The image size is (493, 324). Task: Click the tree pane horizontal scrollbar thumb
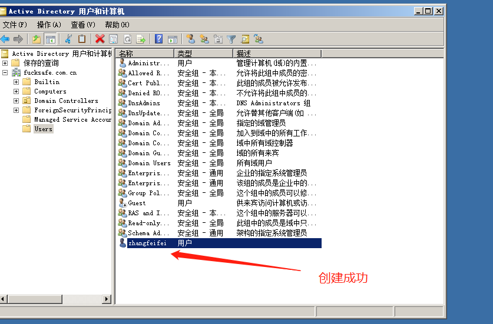35,299
